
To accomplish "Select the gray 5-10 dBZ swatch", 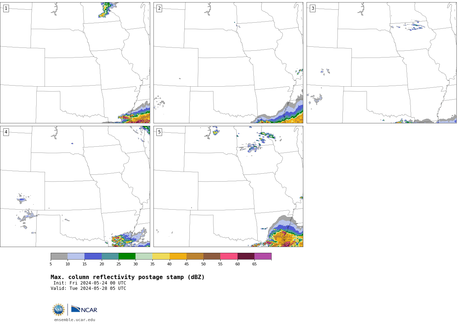I will [x=59, y=256].
